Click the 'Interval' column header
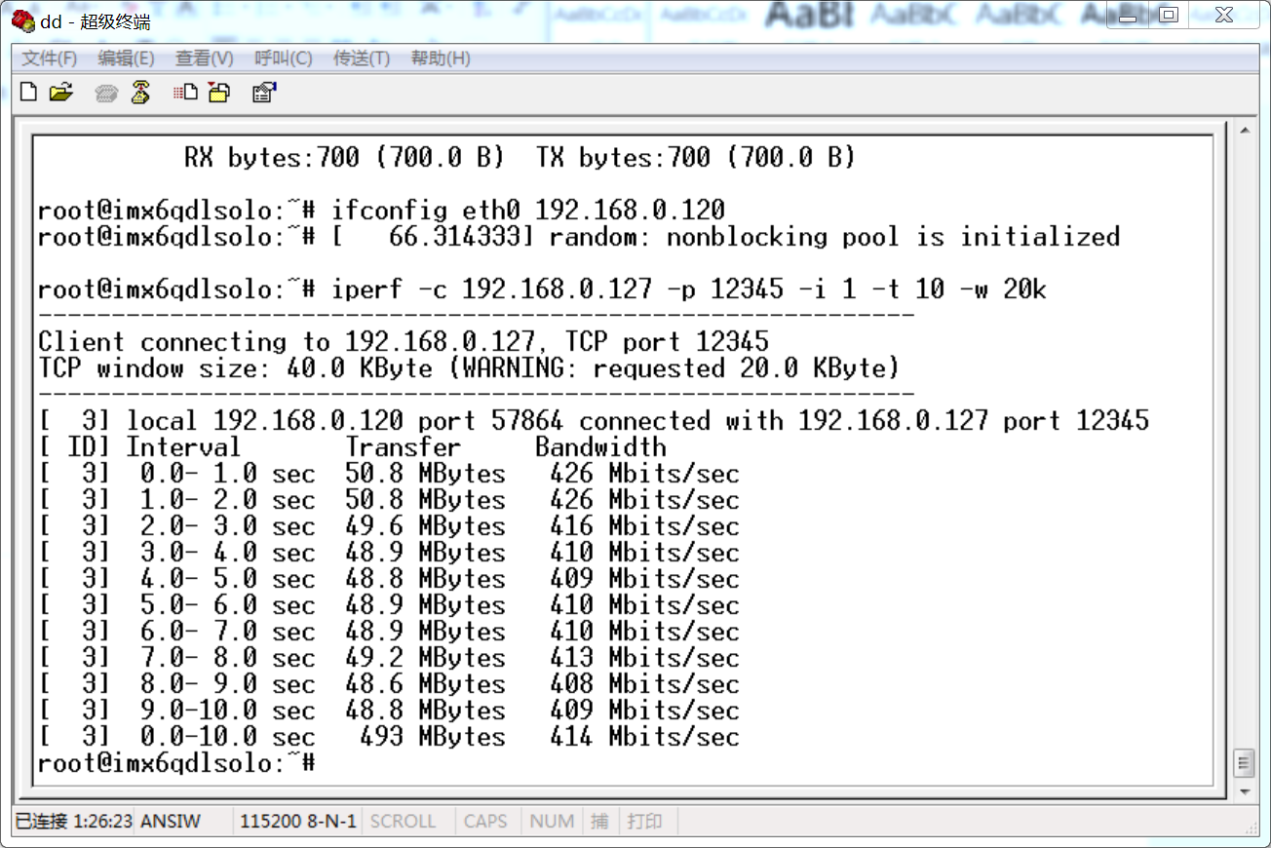This screenshot has height=848, width=1271. point(183,447)
